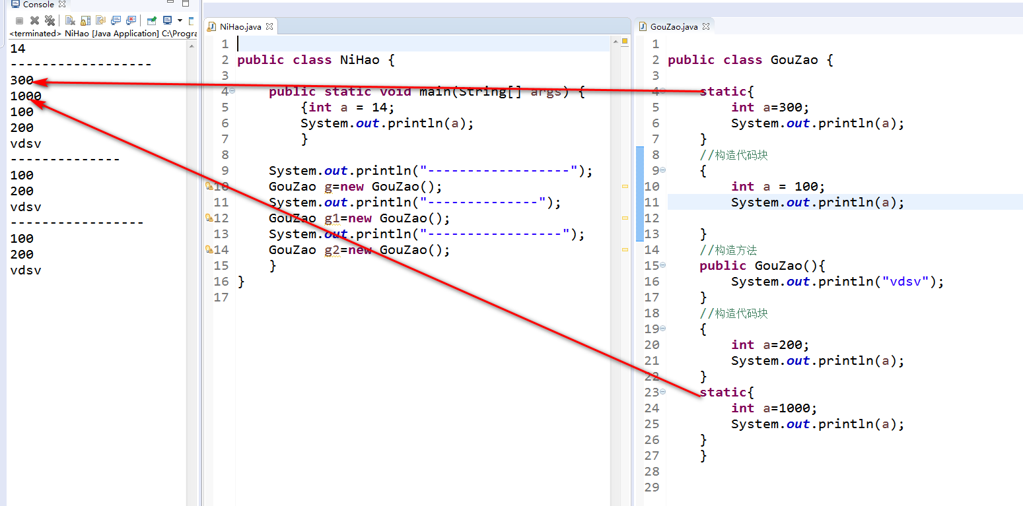1023x506 pixels.
Task: Close the GouZao.java tab
Action: point(705,26)
